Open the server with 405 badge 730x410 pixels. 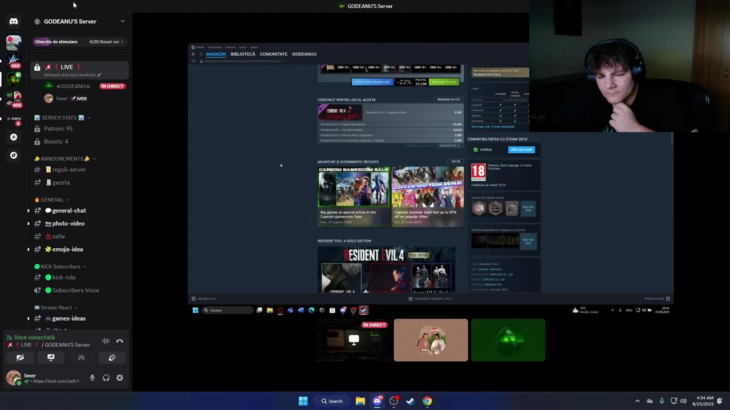pyautogui.click(x=14, y=99)
